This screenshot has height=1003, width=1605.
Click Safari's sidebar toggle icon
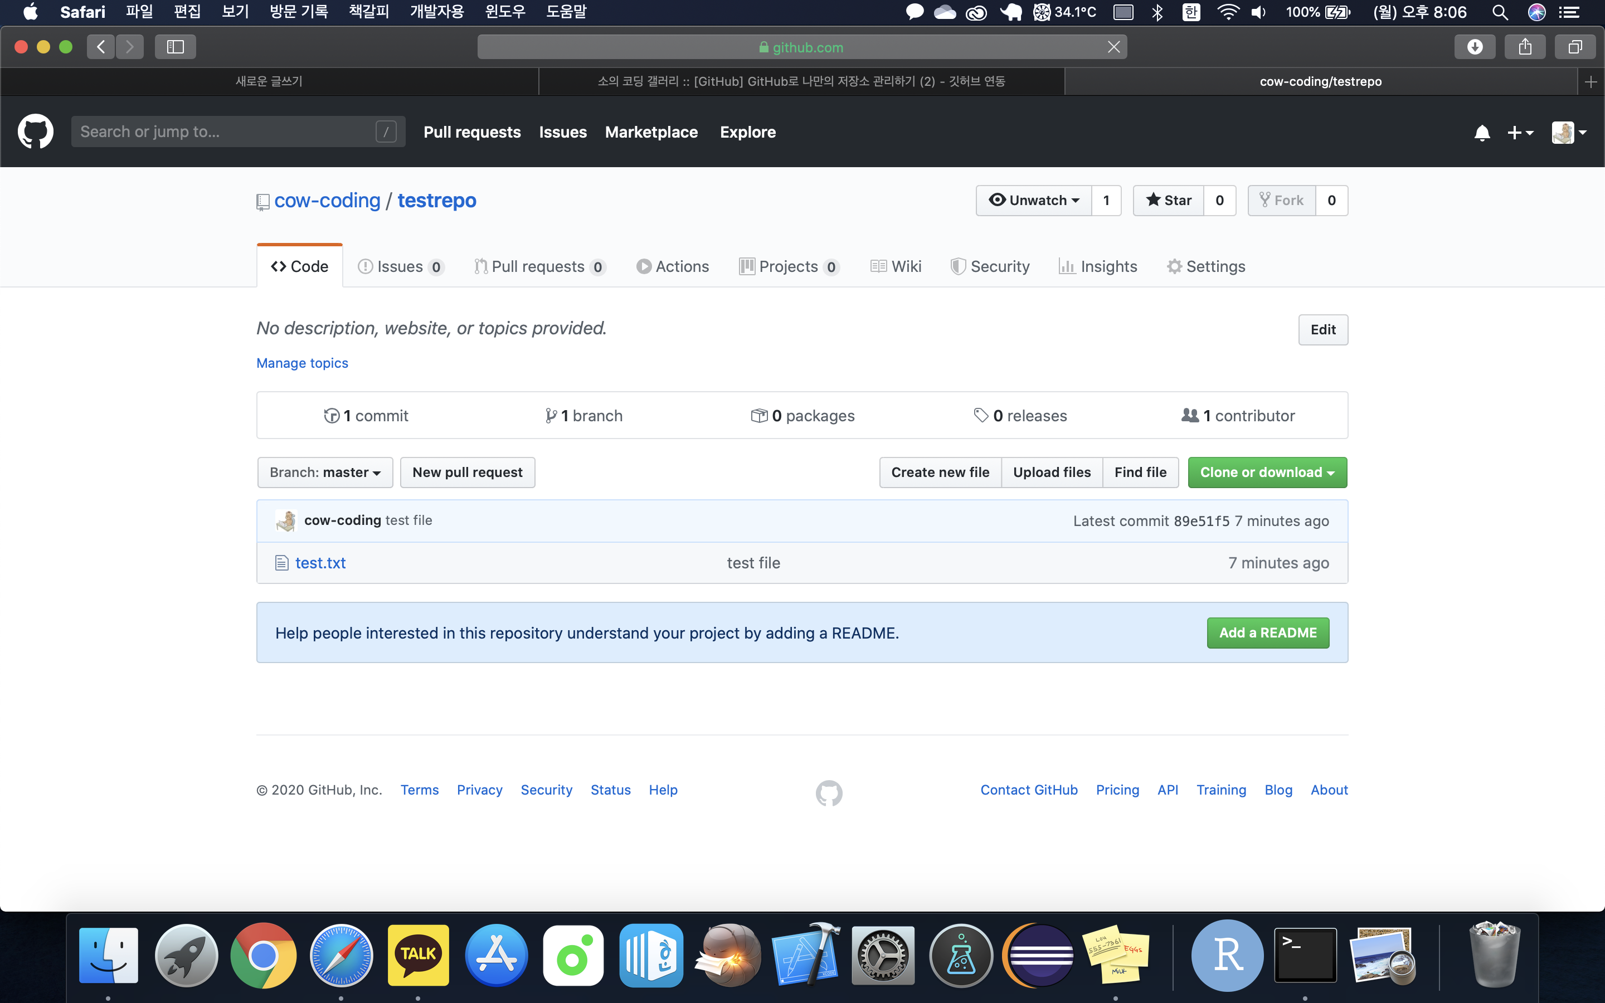[175, 47]
